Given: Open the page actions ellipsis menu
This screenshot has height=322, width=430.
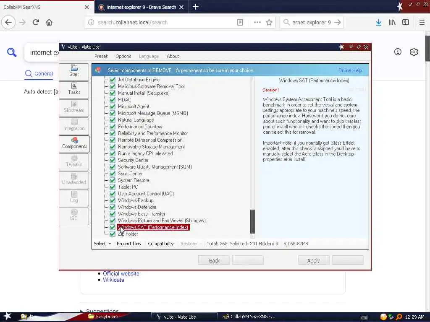Looking at the screenshot, I should pyautogui.click(x=257, y=22).
